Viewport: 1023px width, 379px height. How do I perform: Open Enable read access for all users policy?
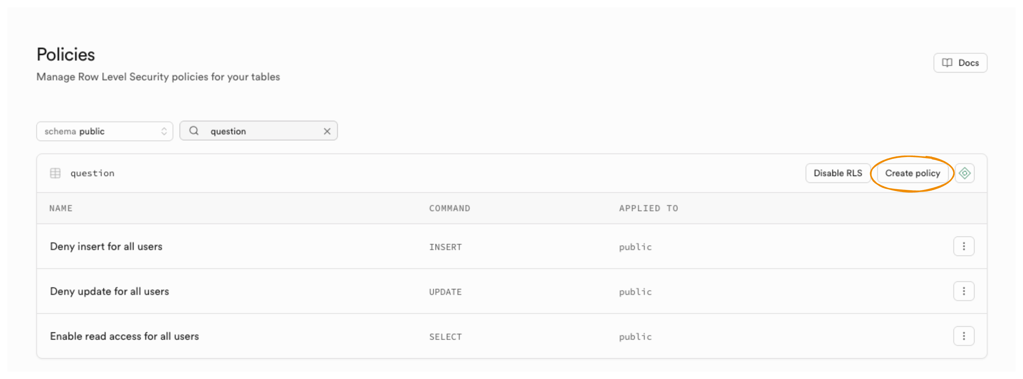(x=124, y=336)
